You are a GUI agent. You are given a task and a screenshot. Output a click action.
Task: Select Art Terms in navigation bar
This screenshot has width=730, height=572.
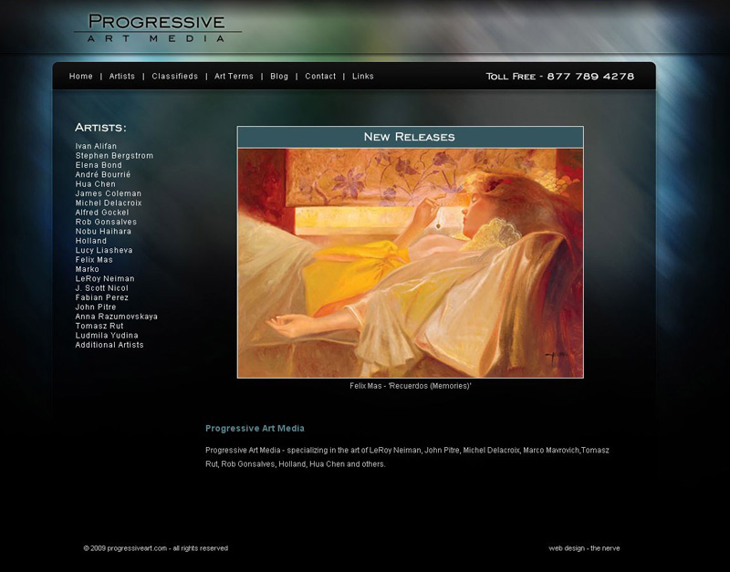point(234,77)
